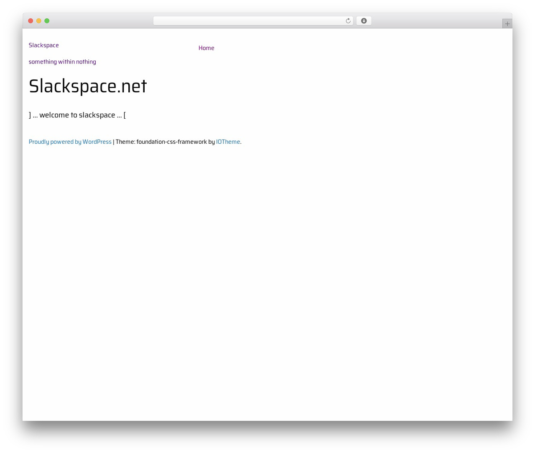
Task: Open the browser downloads button
Action: coord(364,21)
